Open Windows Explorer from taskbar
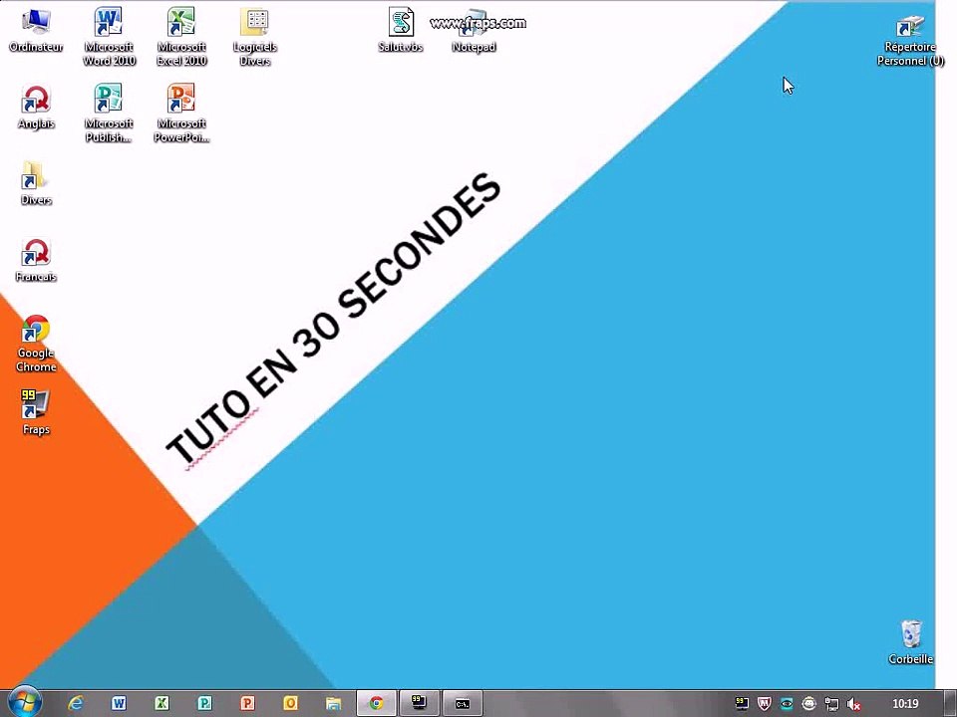 click(x=333, y=704)
